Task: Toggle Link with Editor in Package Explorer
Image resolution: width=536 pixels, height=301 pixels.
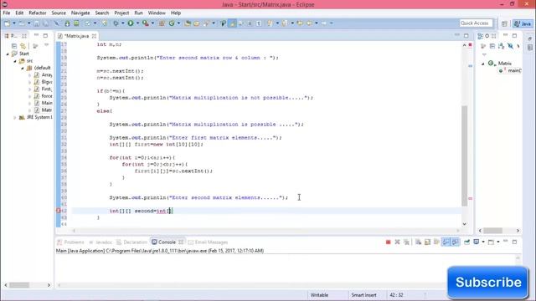Action: (23, 46)
